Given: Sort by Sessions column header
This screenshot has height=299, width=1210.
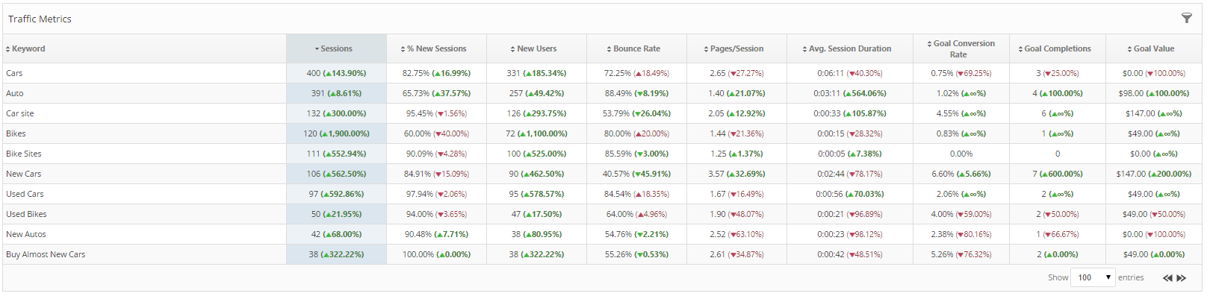Looking at the screenshot, I should click(336, 49).
